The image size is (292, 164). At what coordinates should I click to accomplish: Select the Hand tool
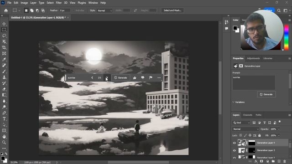[x=4, y=137]
